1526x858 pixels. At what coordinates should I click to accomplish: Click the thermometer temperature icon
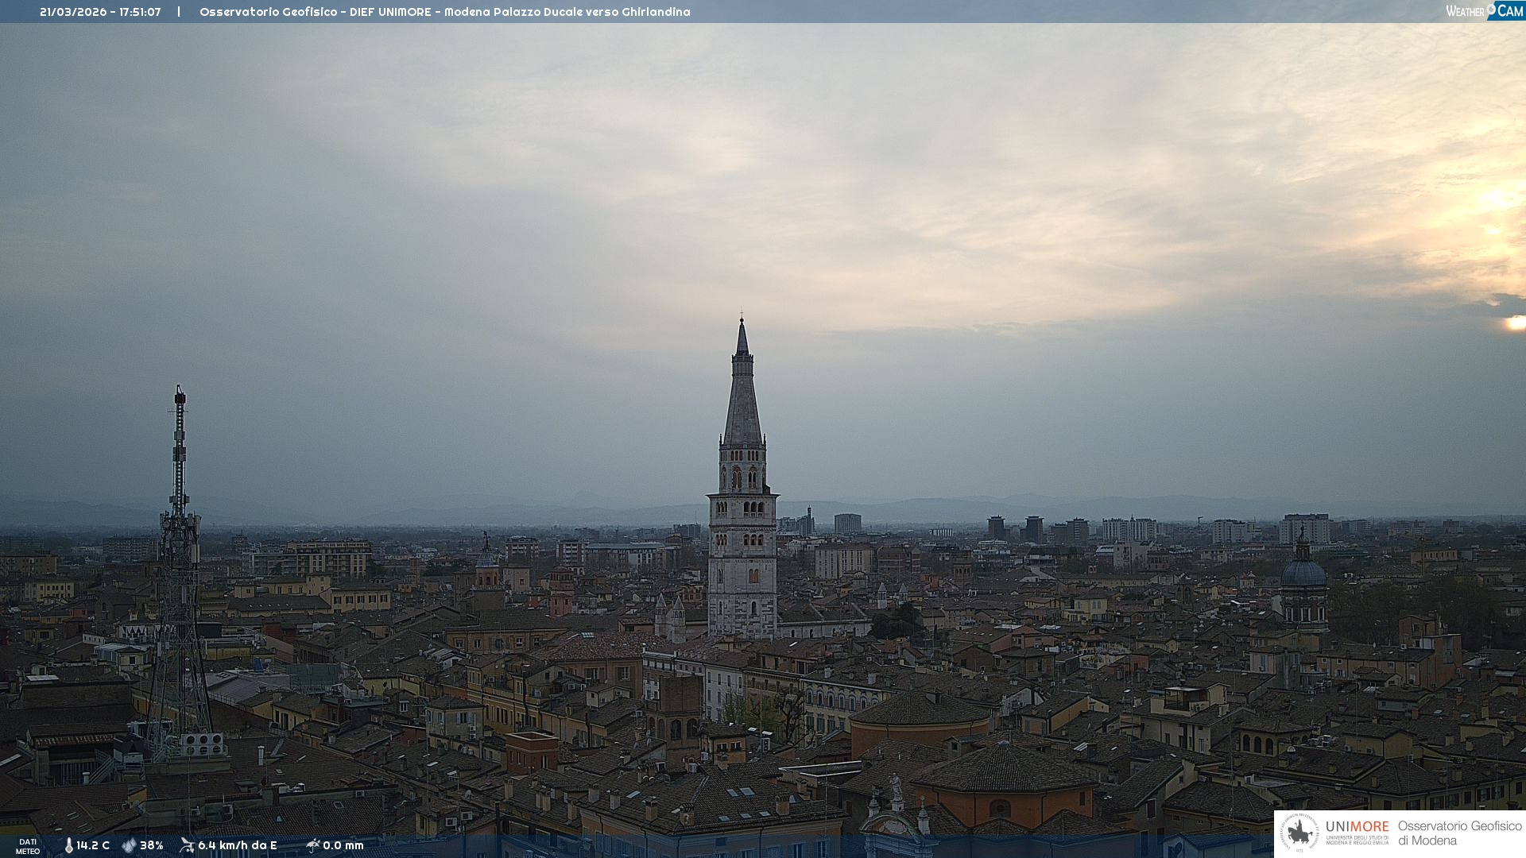[69, 845]
